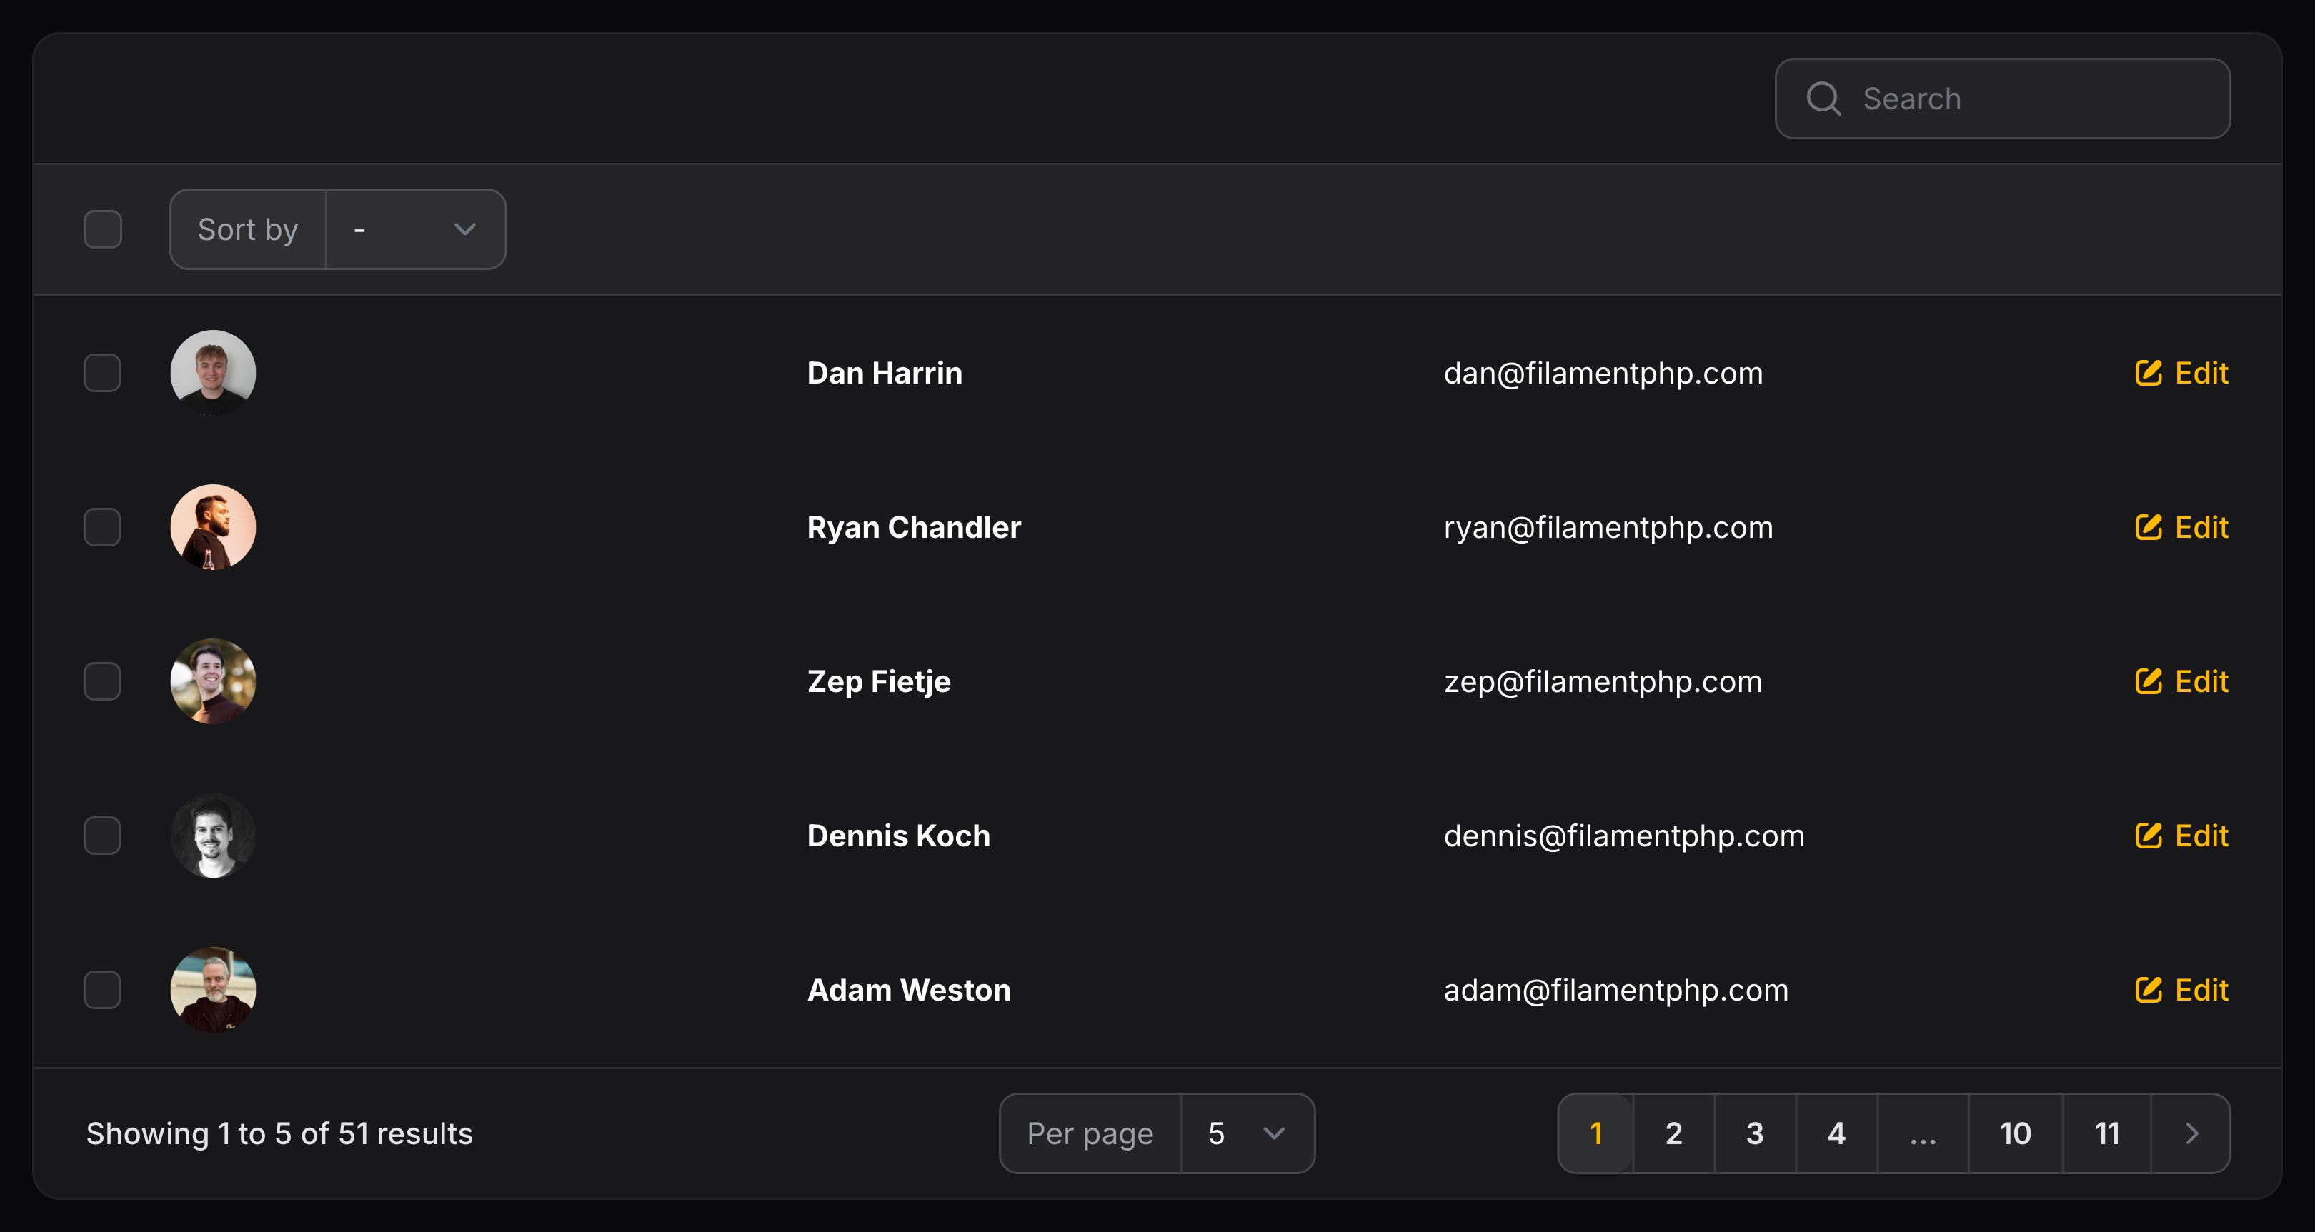Click the Per page chevron arrow

coord(1273,1133)
